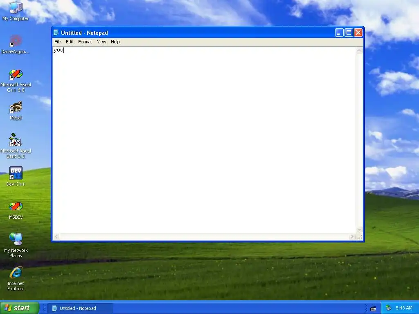Select Microsoft Visual Basic 6.0 shortcut

tap(16, 146)
